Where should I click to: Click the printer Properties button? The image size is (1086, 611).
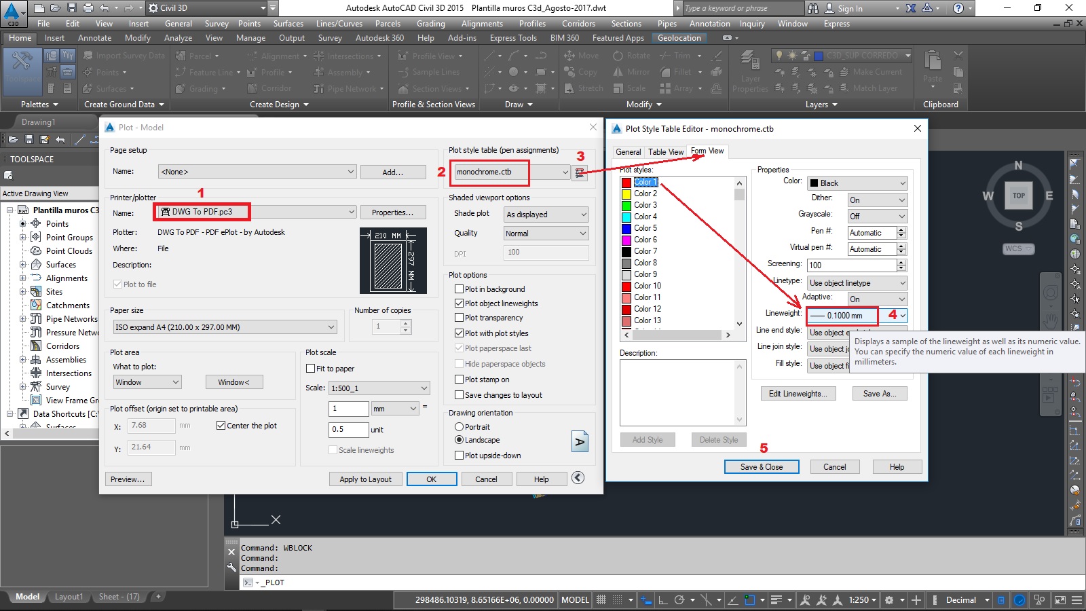pos(393,212)
